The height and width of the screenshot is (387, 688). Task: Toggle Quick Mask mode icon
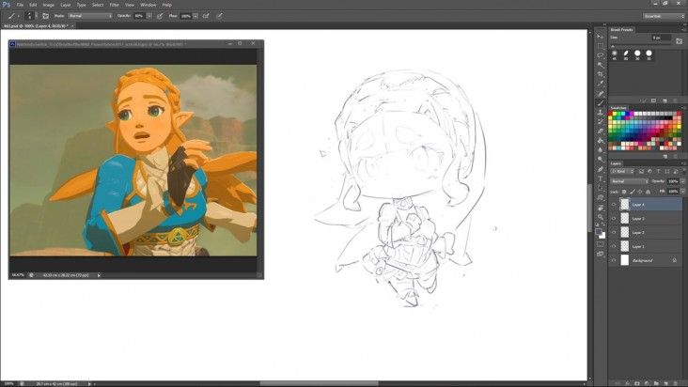600,246
